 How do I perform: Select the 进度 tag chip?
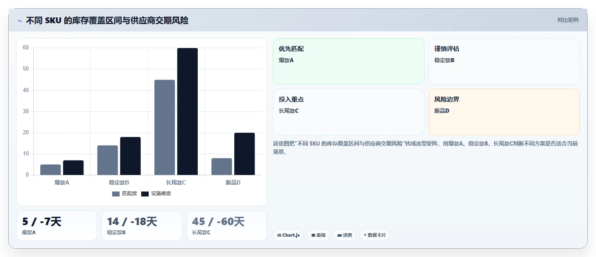[345, 235]
